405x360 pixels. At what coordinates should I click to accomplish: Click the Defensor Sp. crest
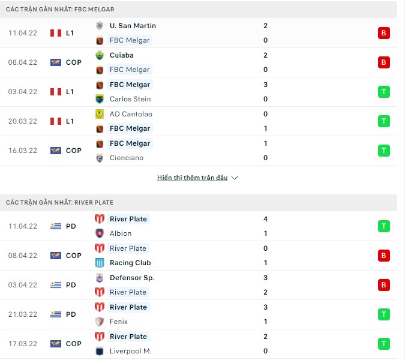(100, 278)
